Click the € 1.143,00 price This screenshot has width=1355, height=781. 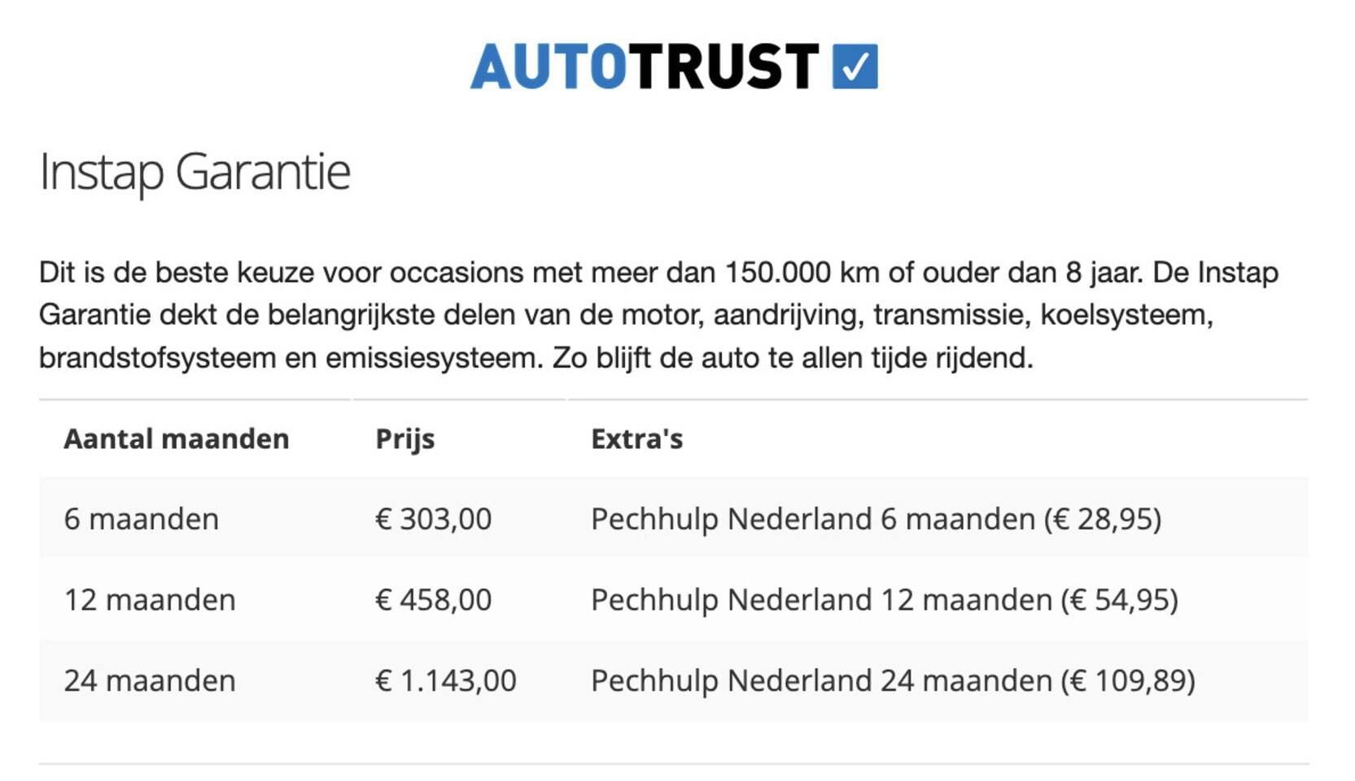coord(445,680)
